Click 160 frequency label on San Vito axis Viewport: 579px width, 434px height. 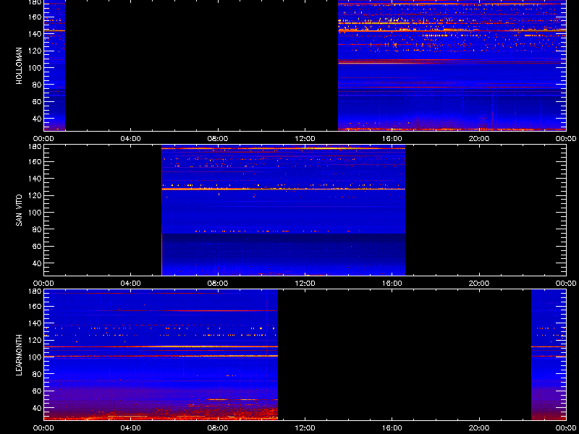click(35, 161)
